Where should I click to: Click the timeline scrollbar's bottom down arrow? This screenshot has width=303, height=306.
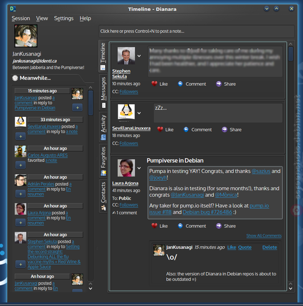pos(291,289)
